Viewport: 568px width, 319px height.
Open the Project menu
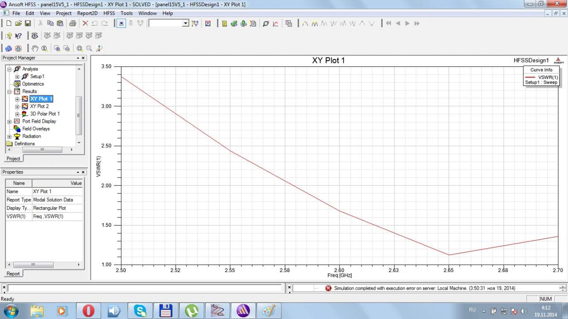(x=63, y=13)
